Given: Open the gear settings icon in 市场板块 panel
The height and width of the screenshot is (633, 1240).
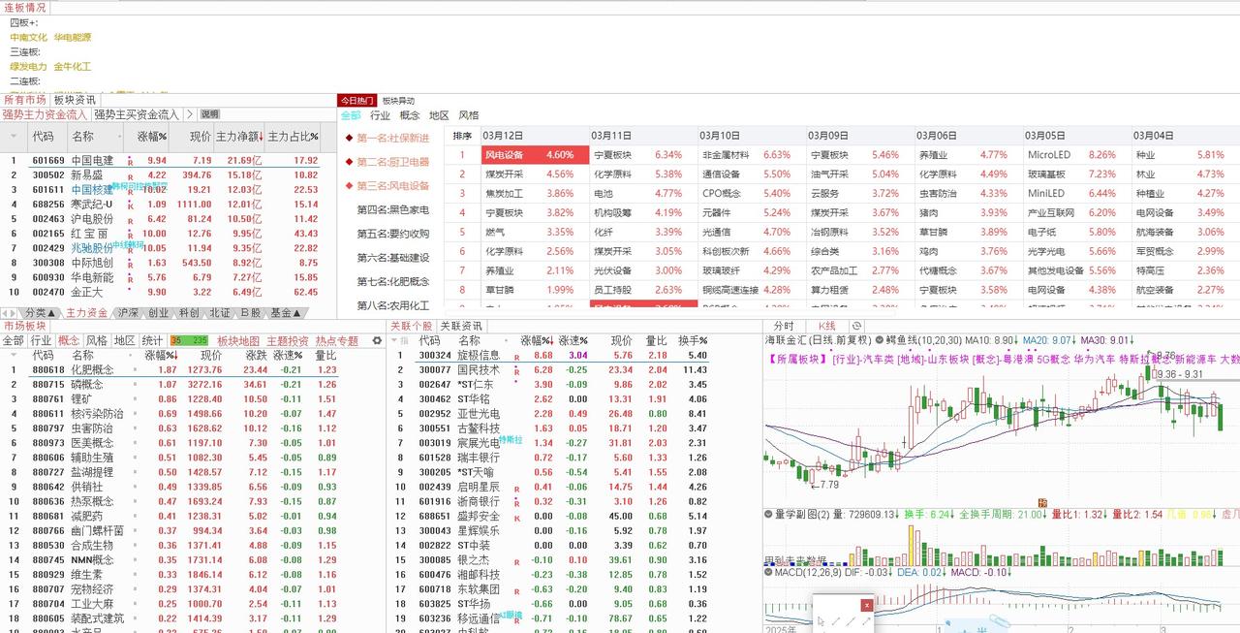Looking at the screenshot, I should point(377,340).
